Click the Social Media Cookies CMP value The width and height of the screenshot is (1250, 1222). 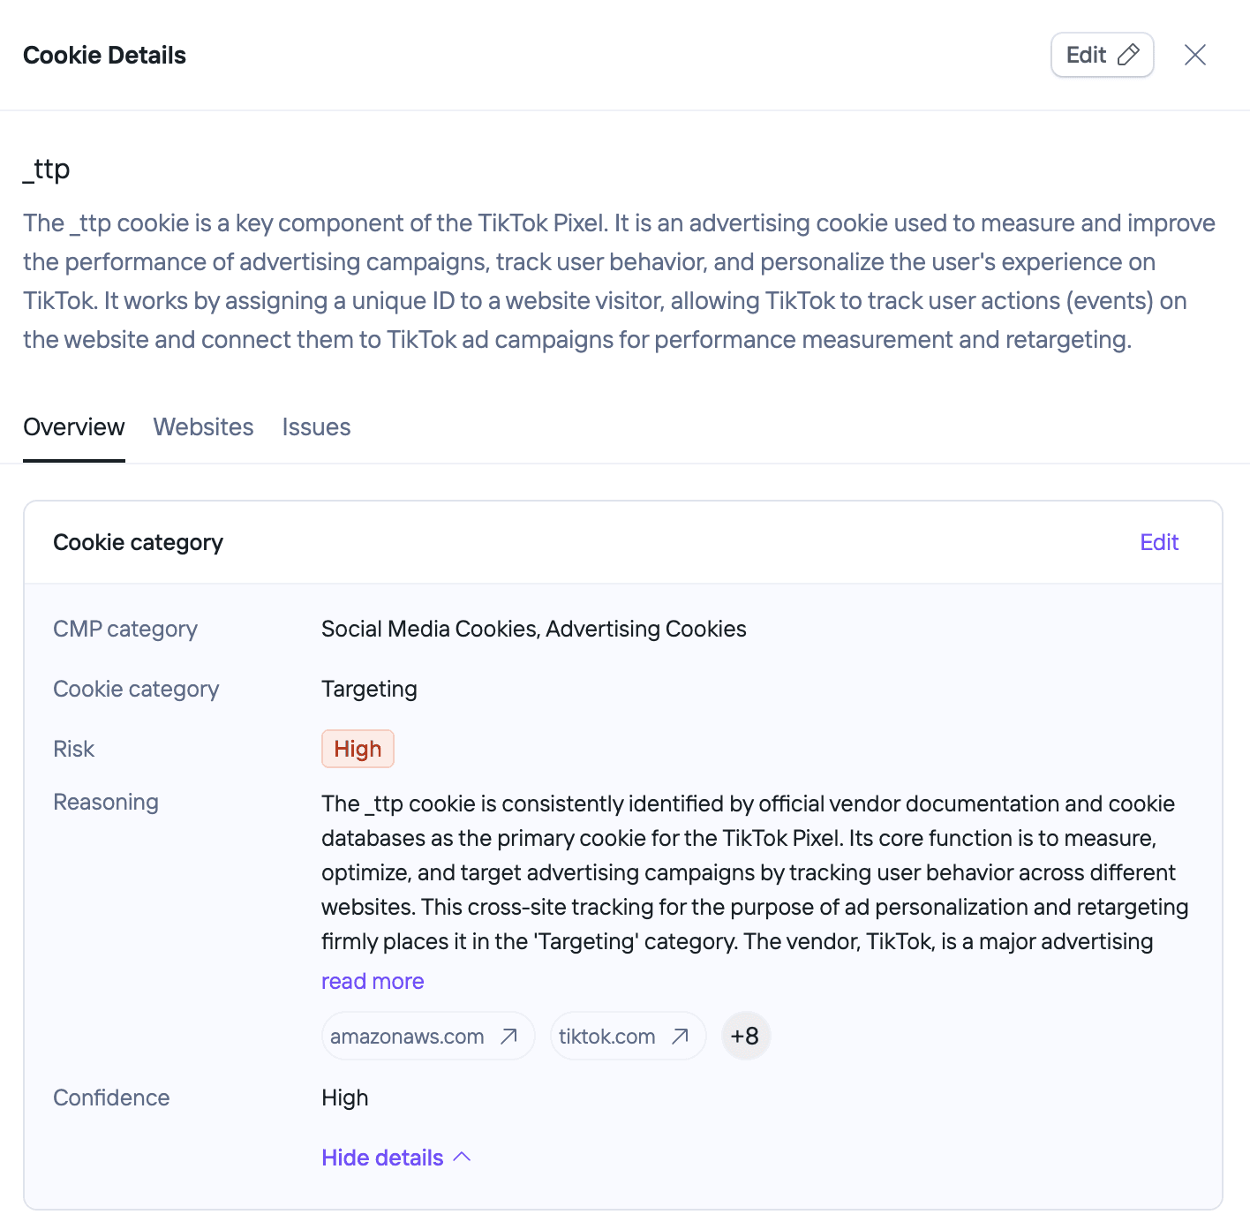[430, 629]
